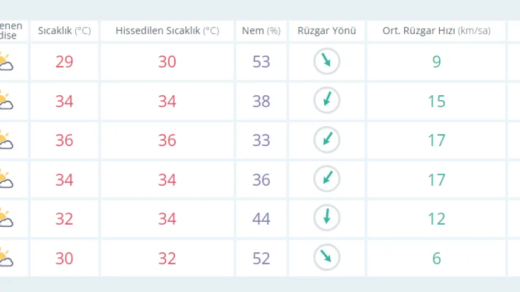Click felt temperature value 30
Viewport: 520px width, 292px height.
(x=167, y=62)
